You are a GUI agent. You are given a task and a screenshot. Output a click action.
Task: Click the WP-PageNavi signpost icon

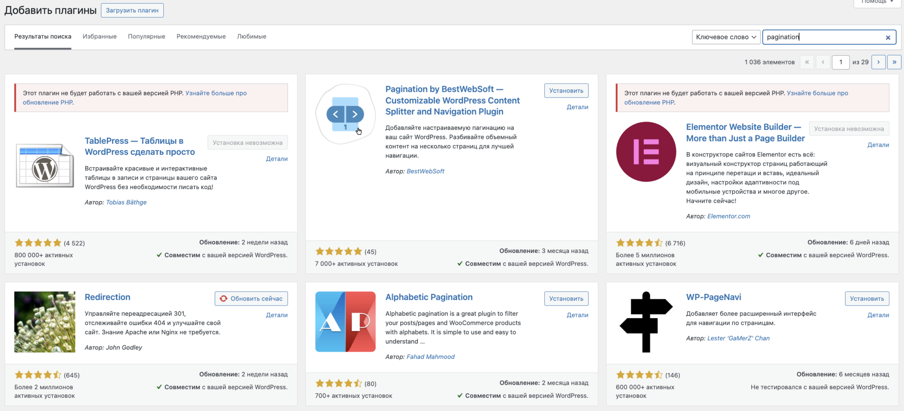pyautogui.click(x=646, y=322)
